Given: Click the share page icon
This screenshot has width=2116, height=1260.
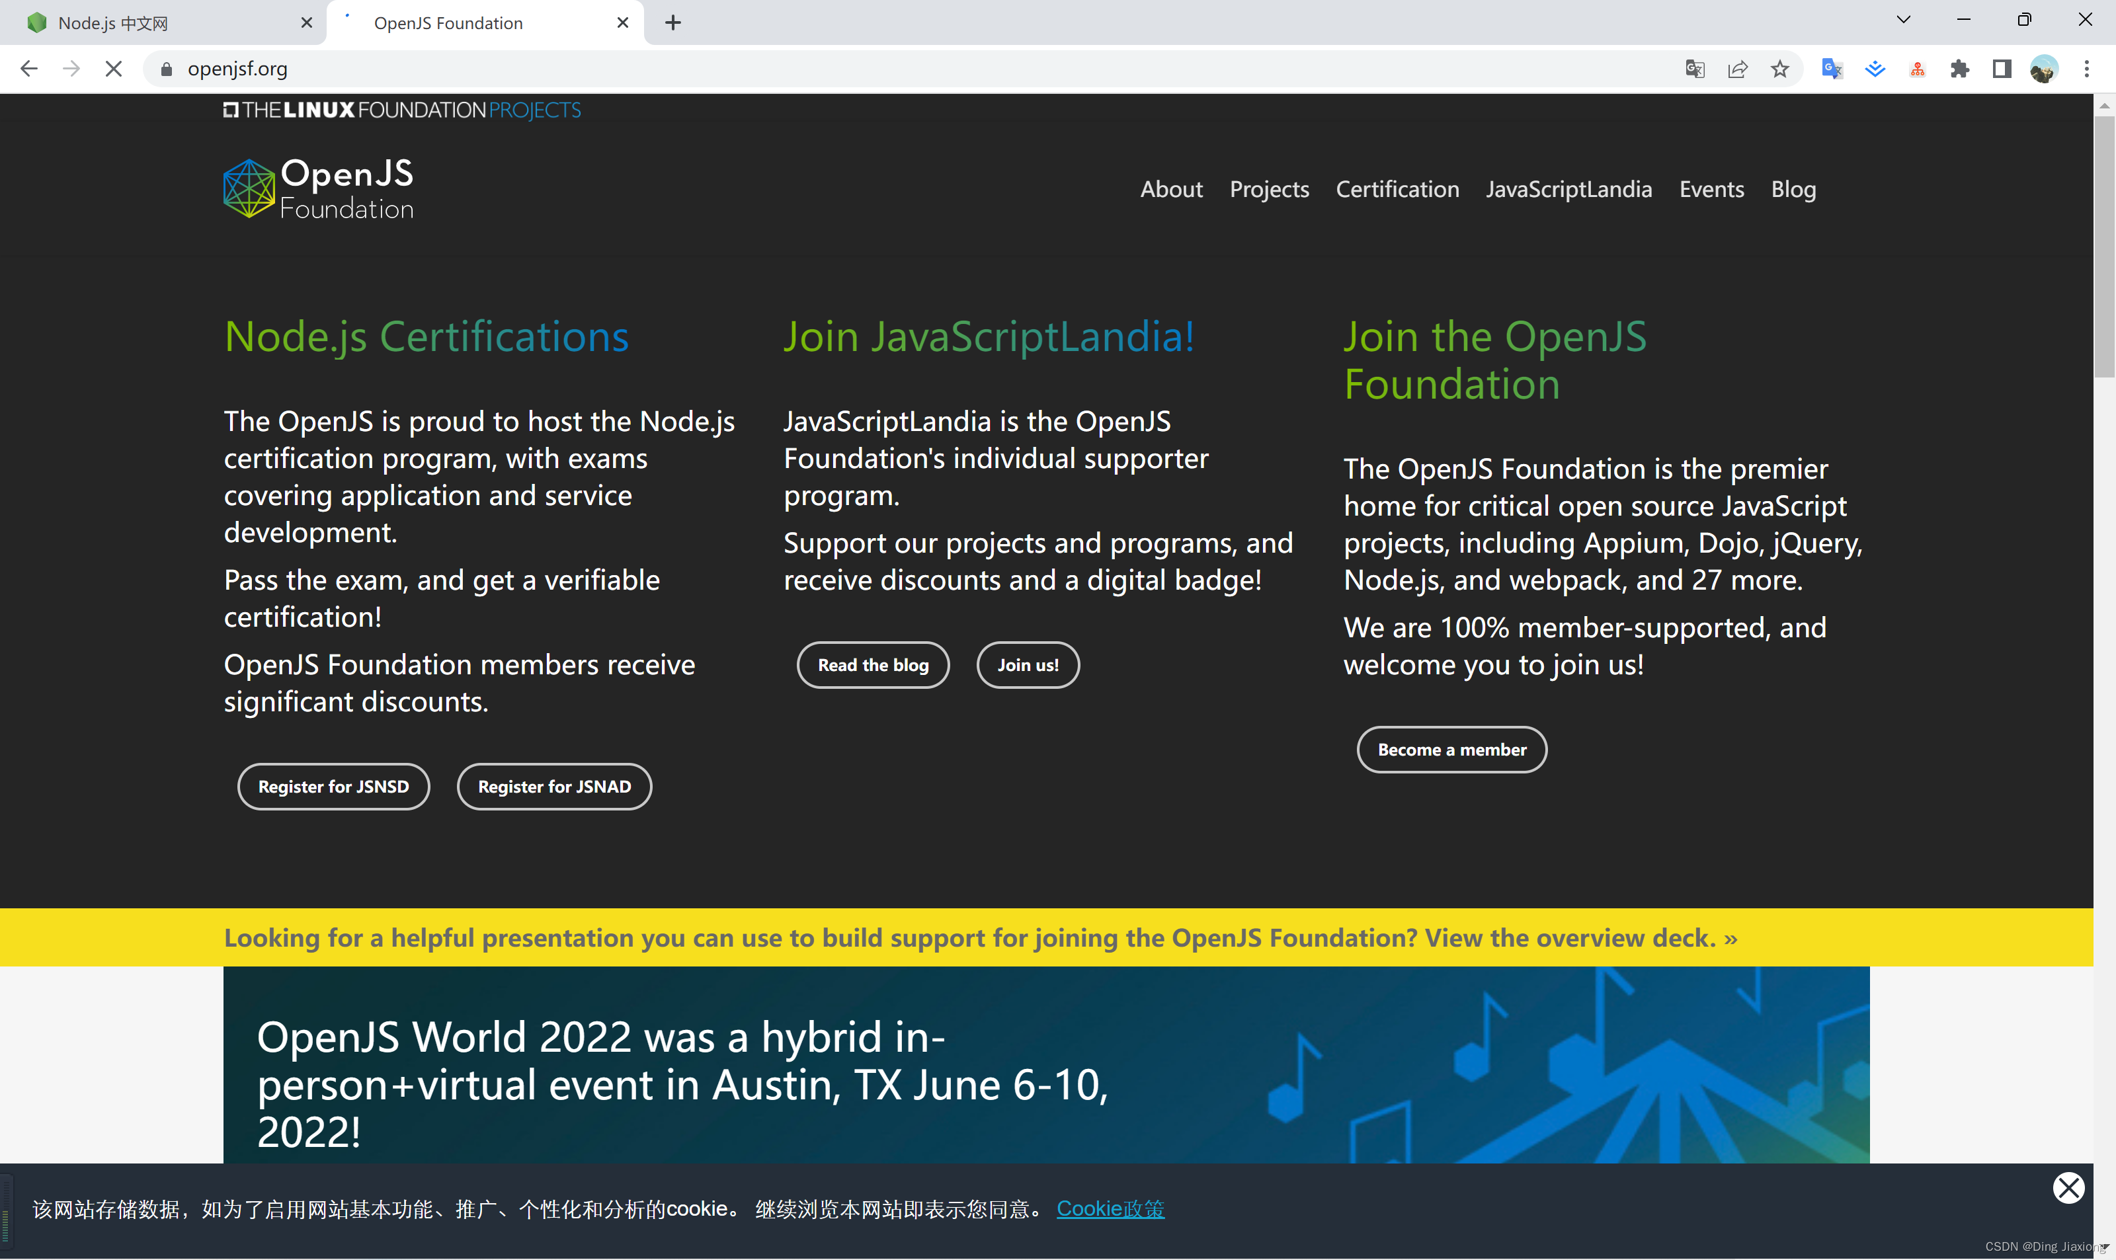Looking at the screenshot, I should coord(1737,69).
